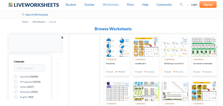Click 'Tercero de...' level label
Screen dimensions: 223x106
pos(180,72)
